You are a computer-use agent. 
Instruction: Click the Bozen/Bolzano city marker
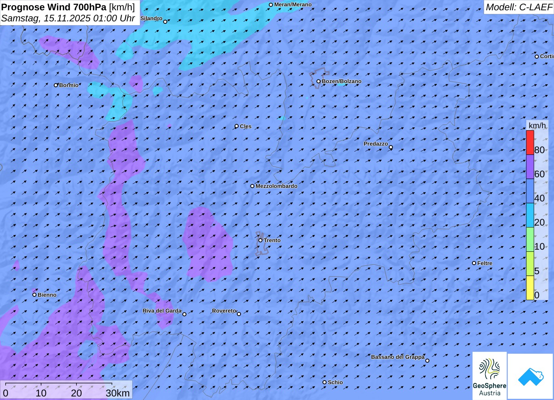[319, 82]
